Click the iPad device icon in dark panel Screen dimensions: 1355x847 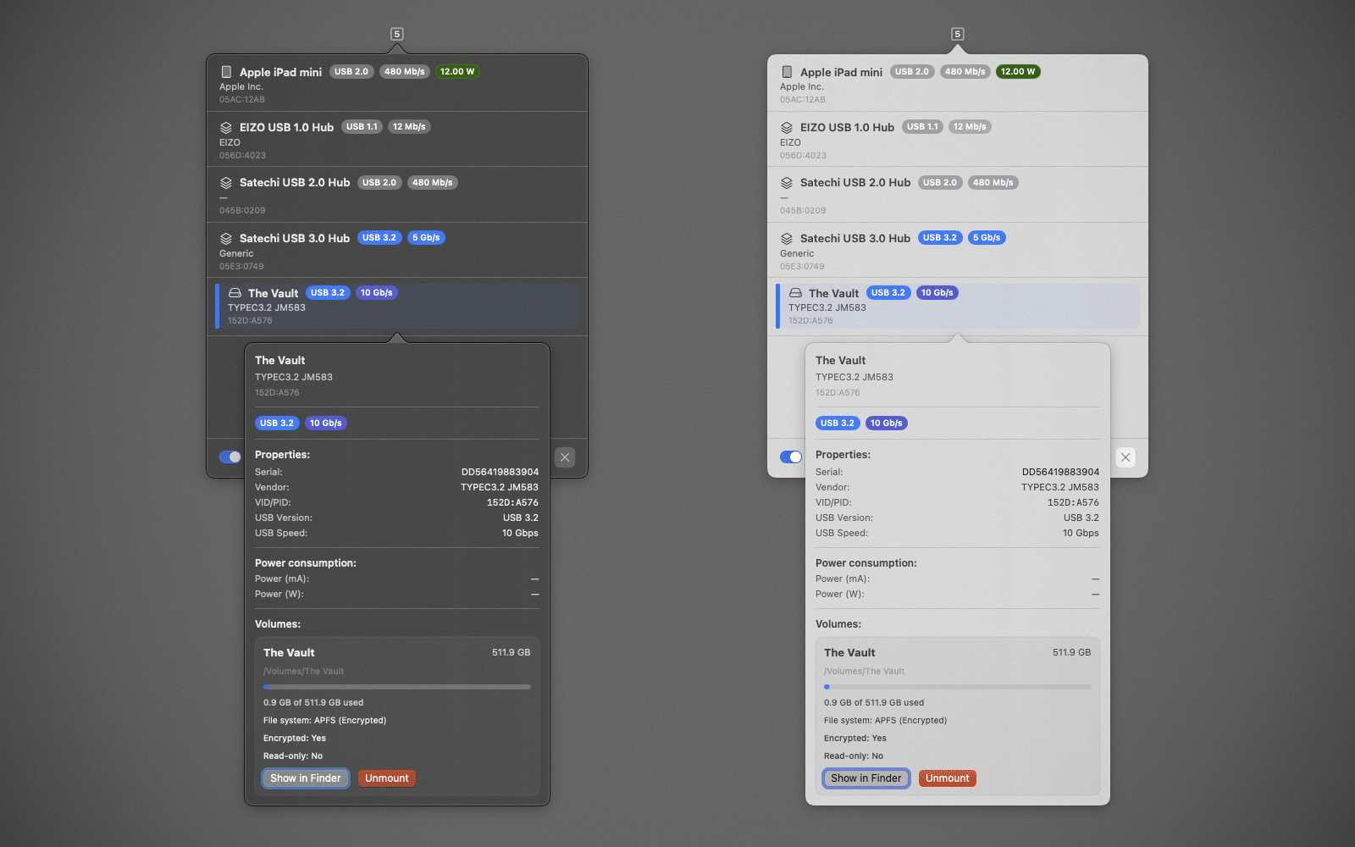(x=226, y=72)
